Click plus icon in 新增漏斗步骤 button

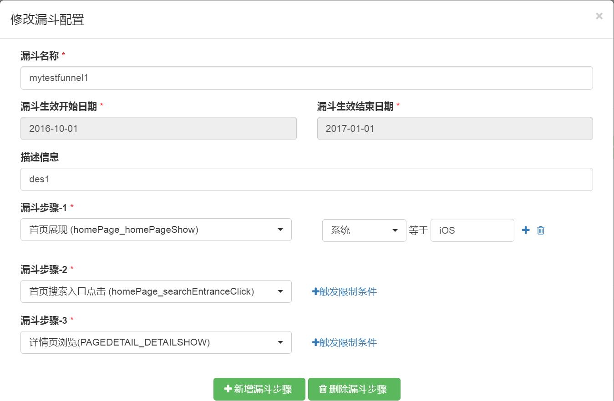pyautogui.click(x=228, y=389)
